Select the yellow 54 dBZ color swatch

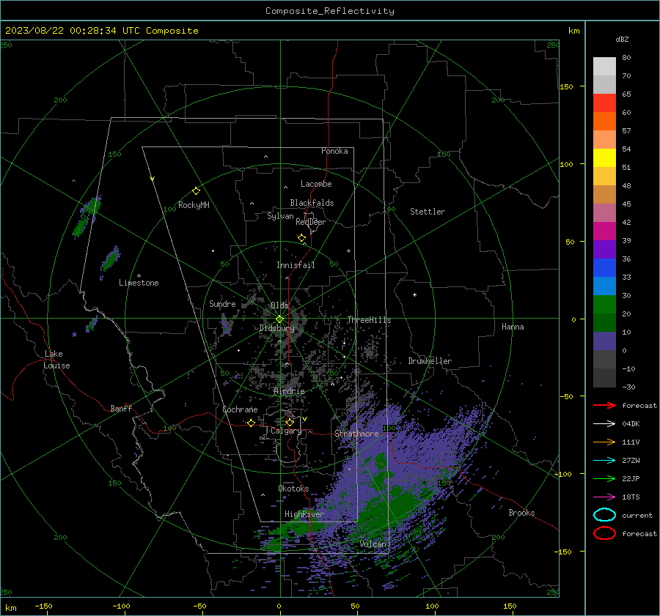click(604, 158)
